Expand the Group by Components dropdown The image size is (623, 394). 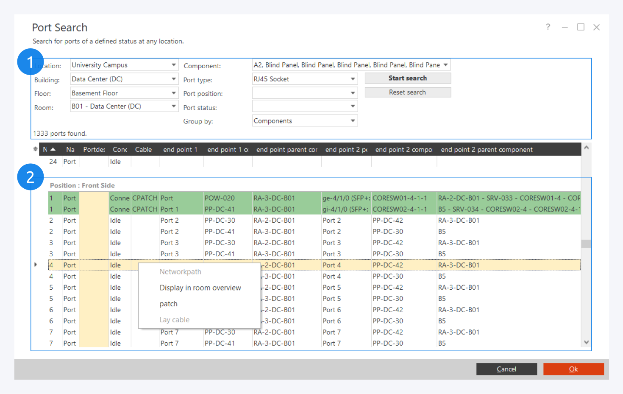(x=353, y=121)
